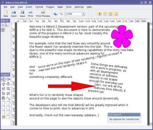Toggle Italic formatting
This screenshot has height=130, width=153.
pyautogui.click(x=105, y=14)
